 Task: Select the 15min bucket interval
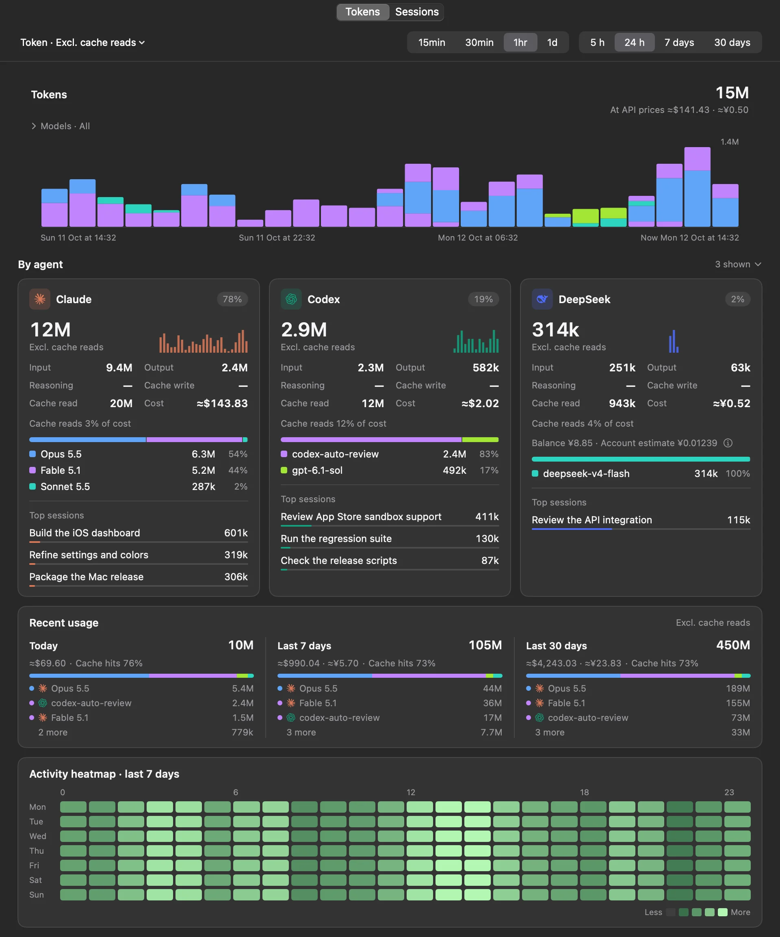click(431, 42)
